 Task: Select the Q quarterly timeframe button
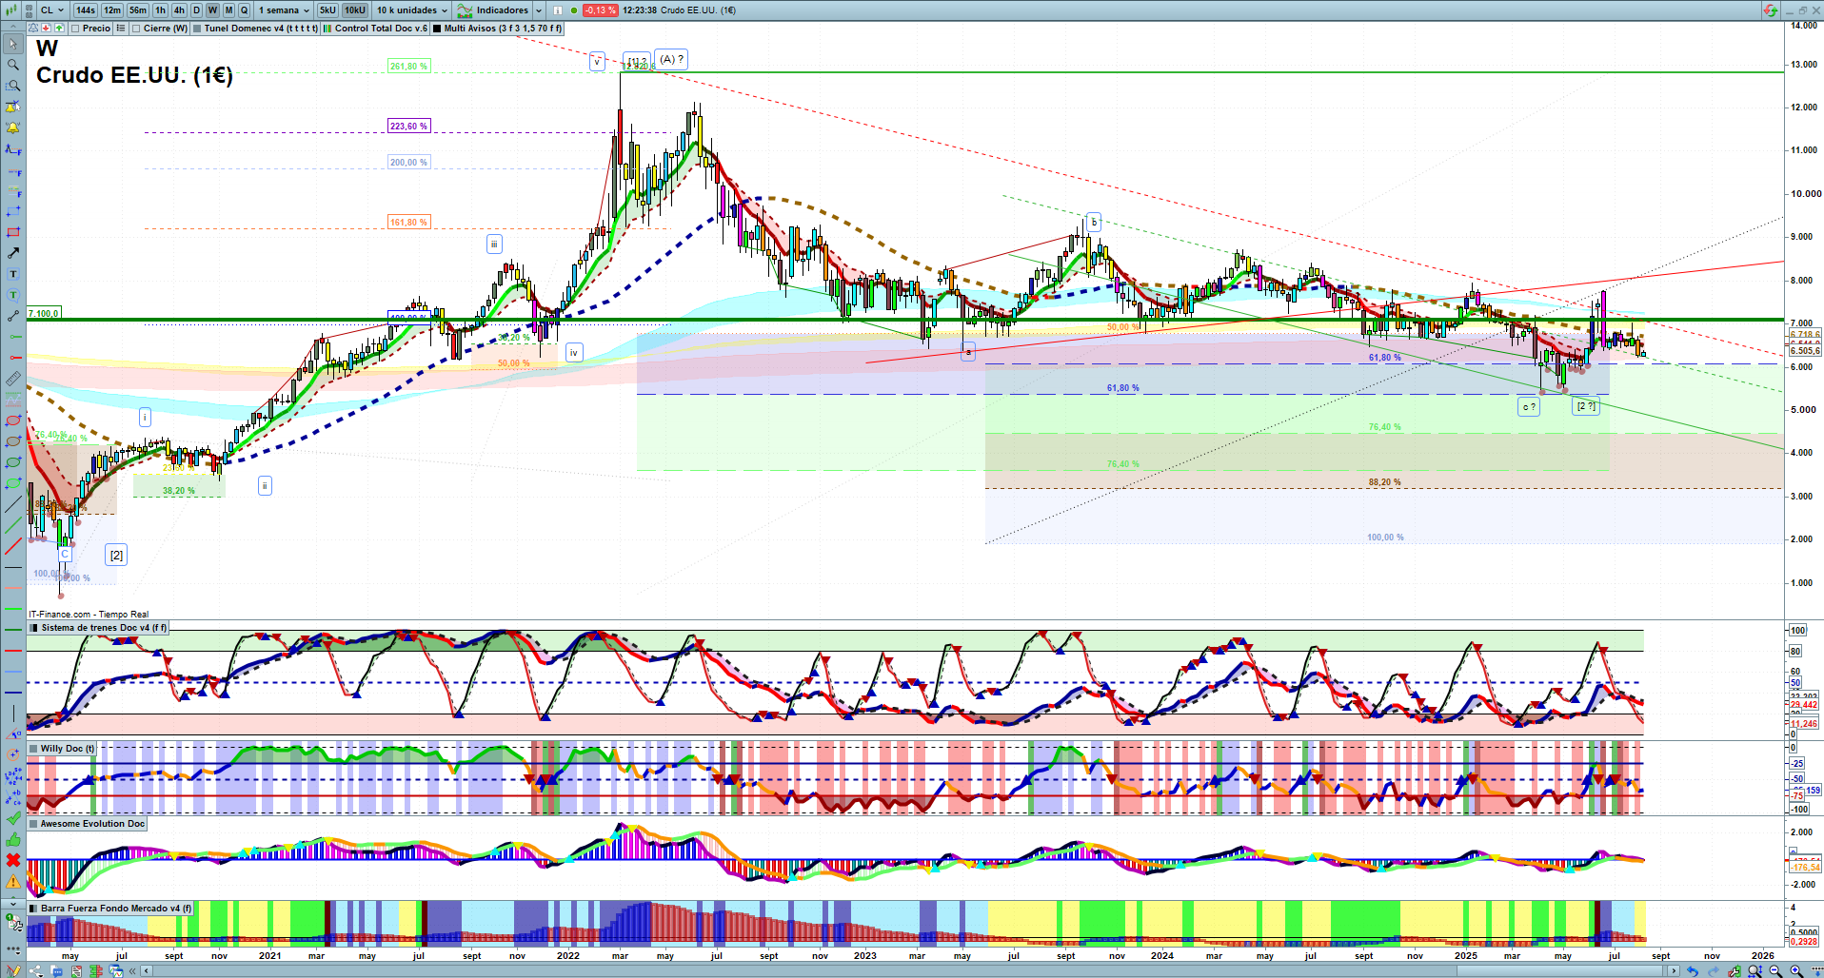(x=244, y=10)
